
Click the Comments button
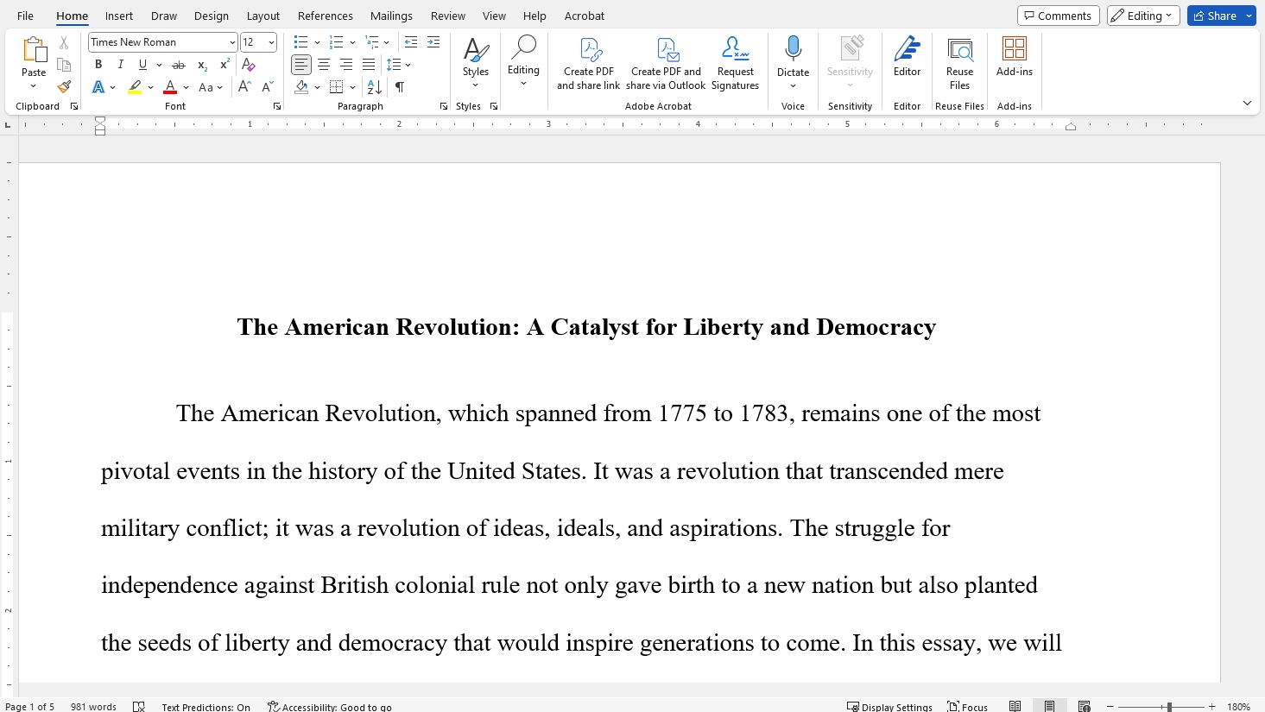click(1058, 16)
